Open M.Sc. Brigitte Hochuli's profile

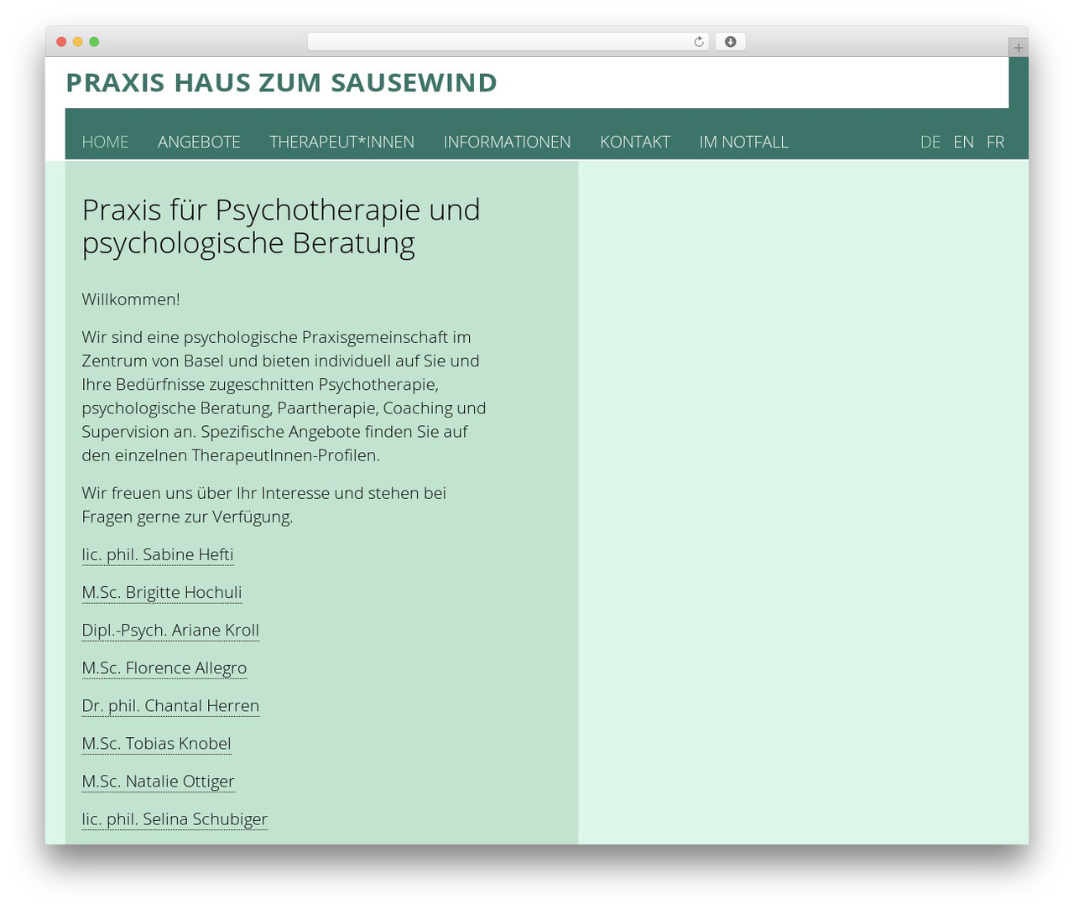coord(162,592)
